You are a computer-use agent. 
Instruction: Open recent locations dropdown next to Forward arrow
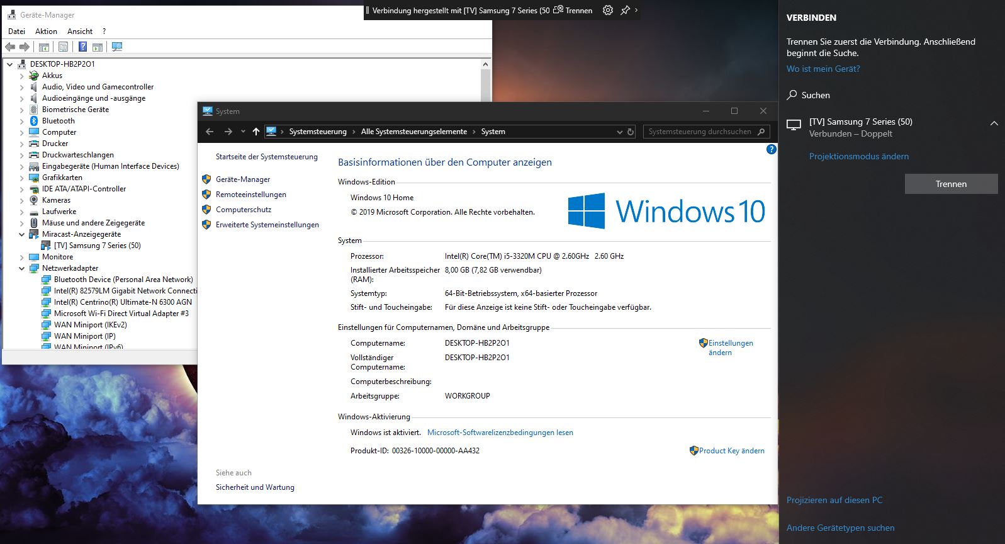pyautogui.click(x=243, y=132)
